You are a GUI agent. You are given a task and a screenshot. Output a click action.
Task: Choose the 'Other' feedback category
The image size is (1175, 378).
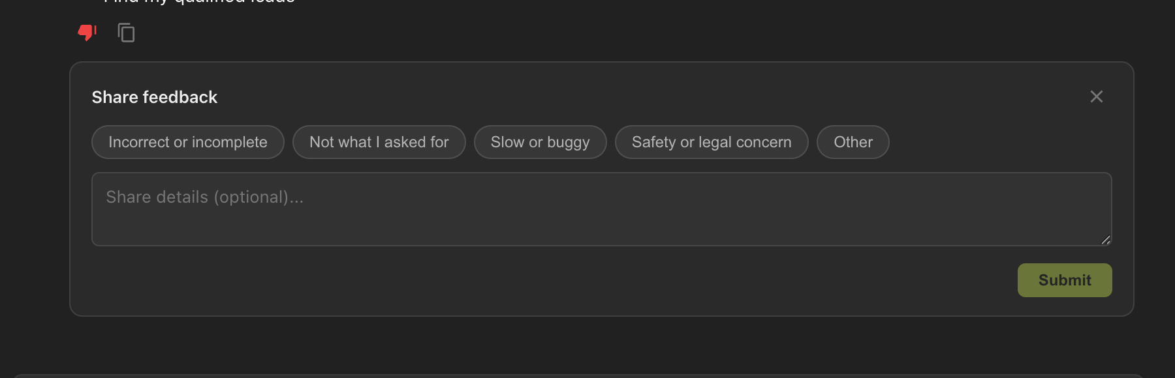[853, 141]
